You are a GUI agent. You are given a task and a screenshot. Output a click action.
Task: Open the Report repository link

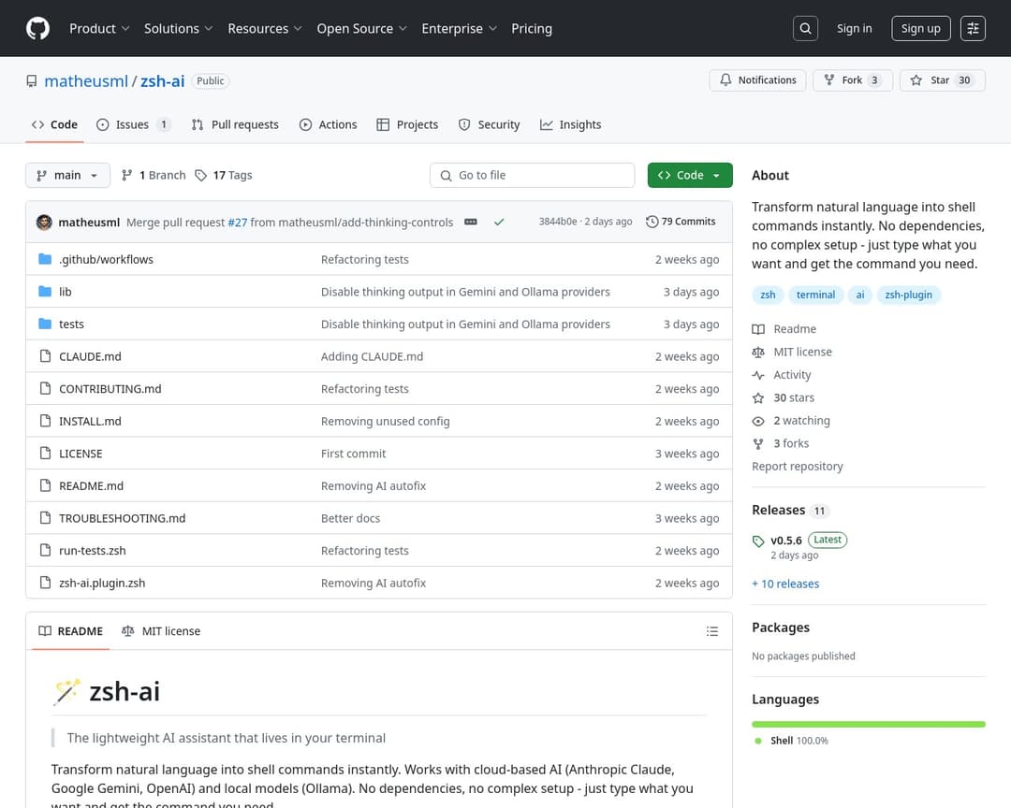click(x=798, y=467)
